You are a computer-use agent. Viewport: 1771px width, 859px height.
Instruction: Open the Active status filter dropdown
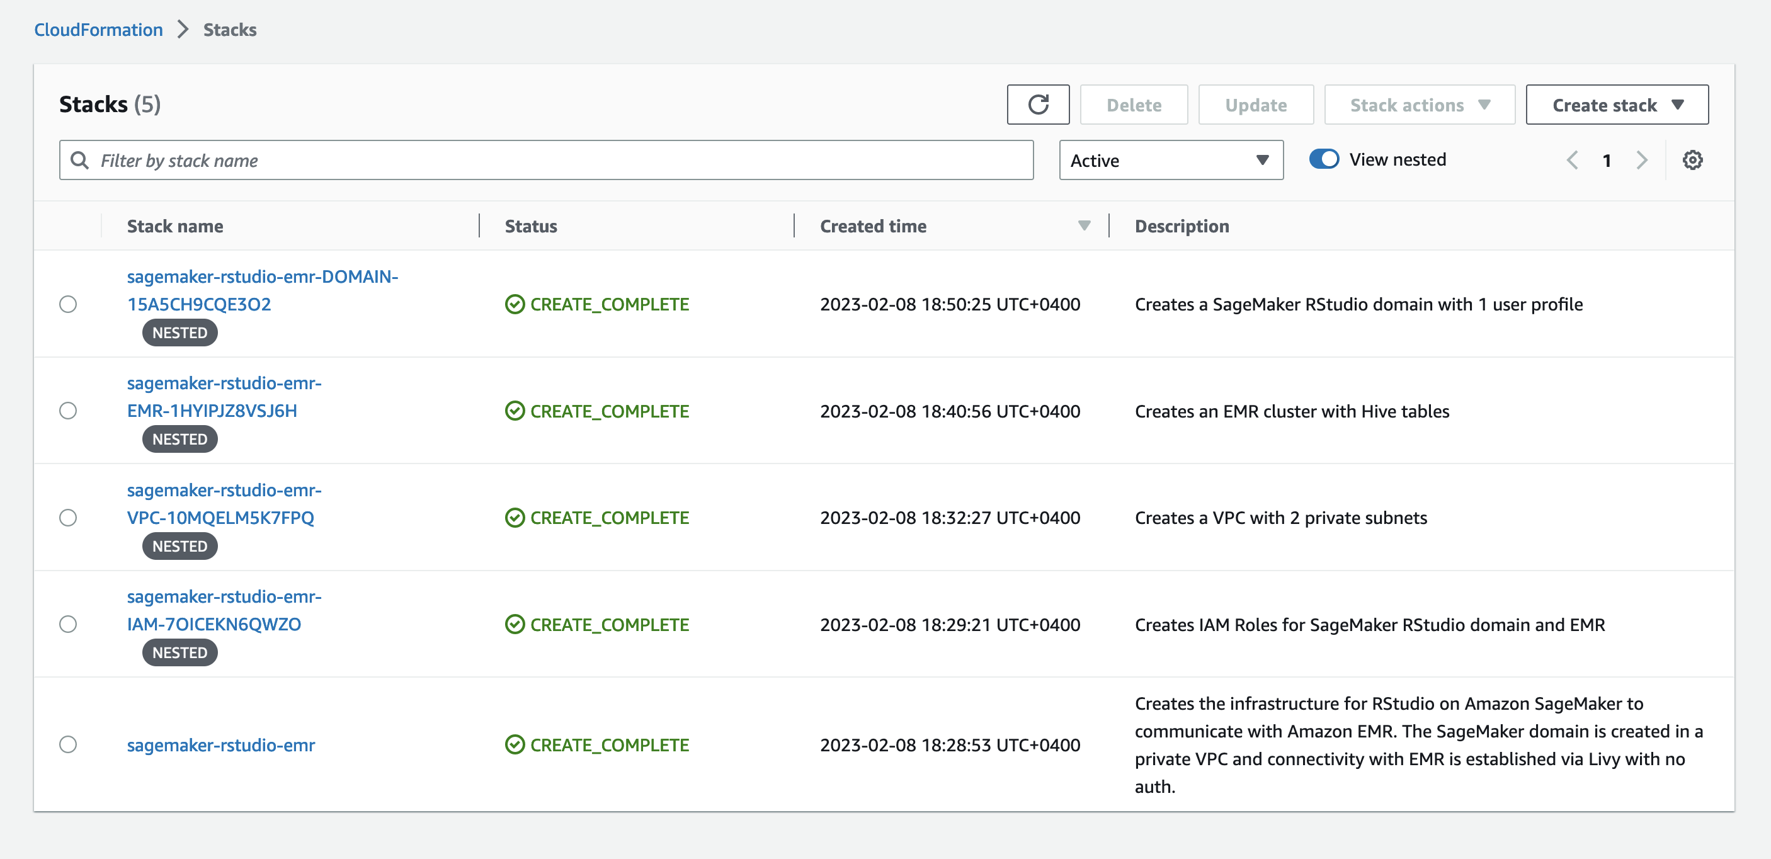(1171, 160)
